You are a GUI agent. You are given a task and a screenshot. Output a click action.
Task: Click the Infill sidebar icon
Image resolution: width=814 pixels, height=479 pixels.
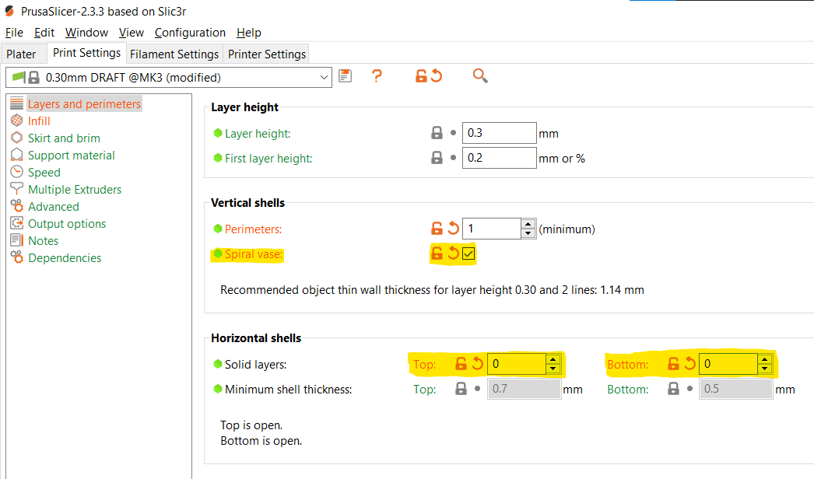click(16, 121)
